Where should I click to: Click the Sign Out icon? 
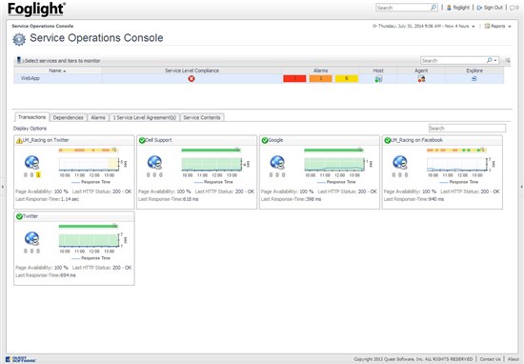click(479, 8)
